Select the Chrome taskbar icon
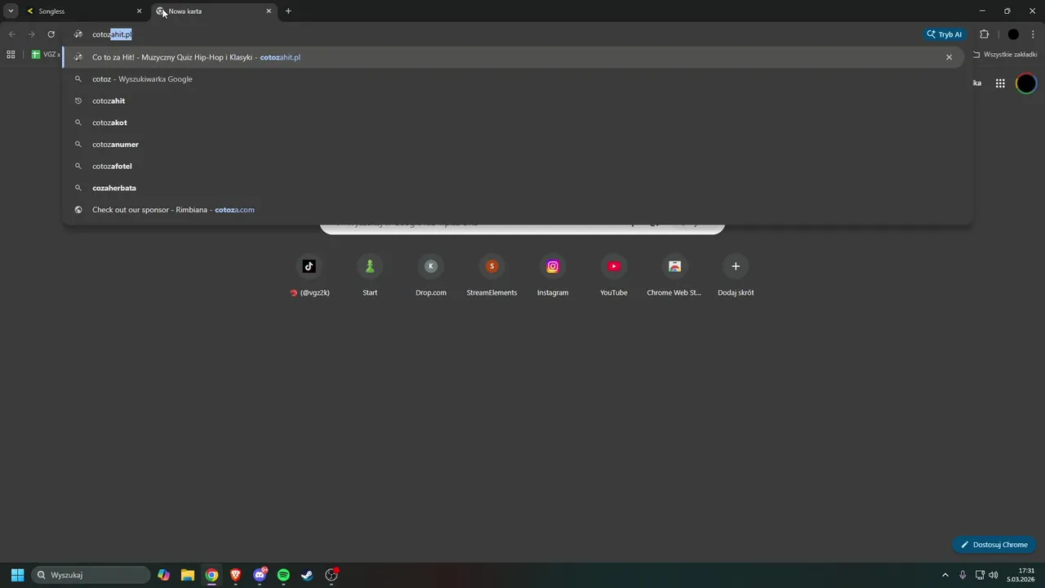This screenshot has height=588, width=1045. point(211,575)
